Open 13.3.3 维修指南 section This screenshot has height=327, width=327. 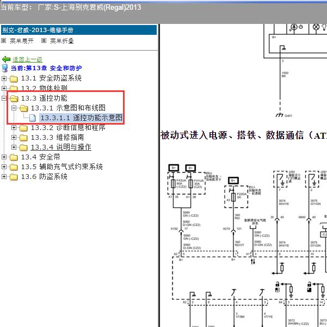pyautogui.click(x=58, y=137)
